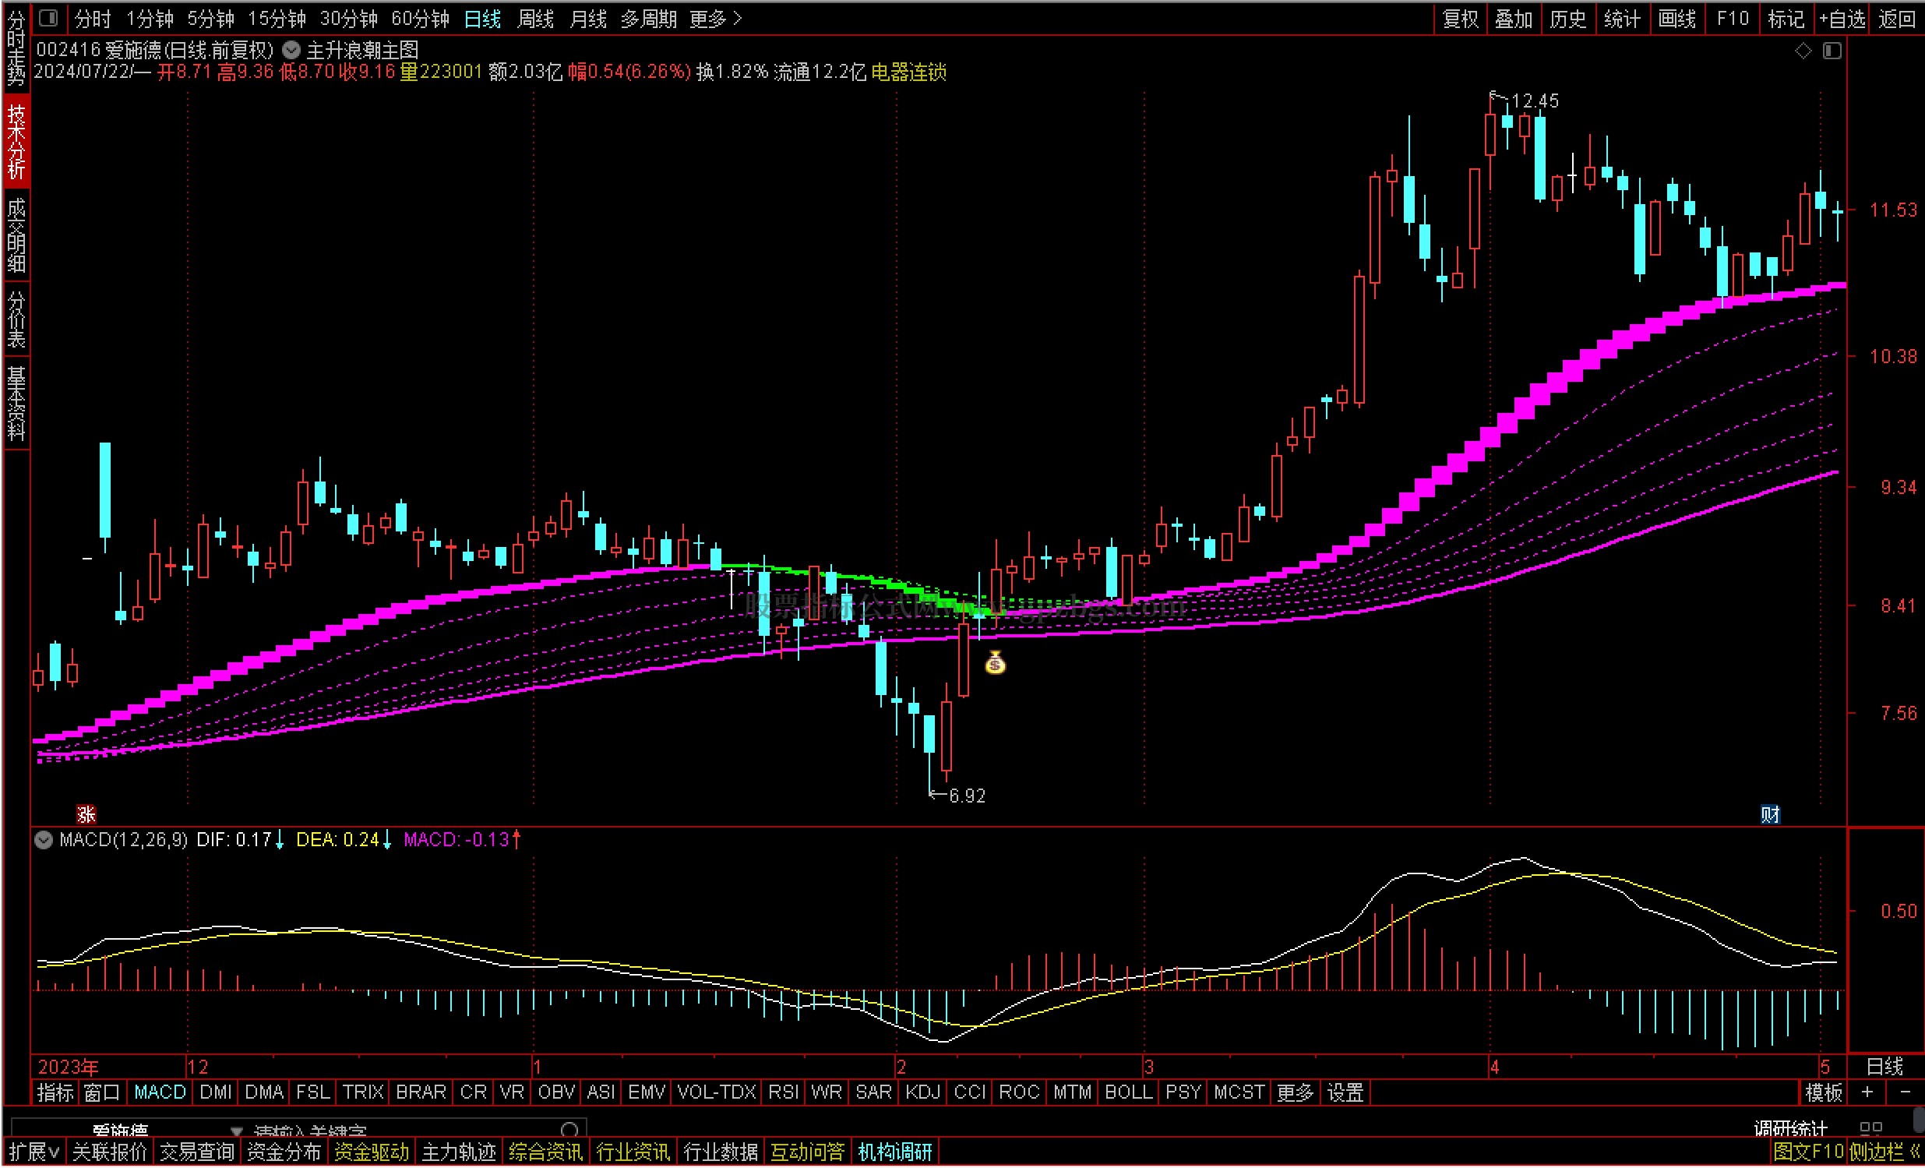The width and height of the screenshot is (1925, 1168).
Task: Toggle 窗口 in the indicator bar
Action: 101,1092
